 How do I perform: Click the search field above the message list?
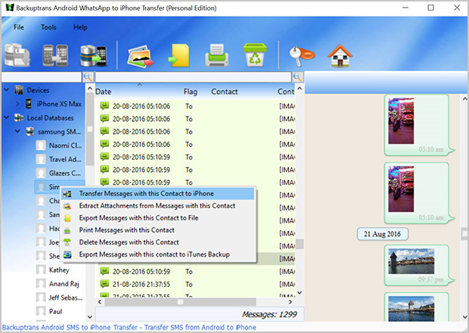tap(192, 77)
